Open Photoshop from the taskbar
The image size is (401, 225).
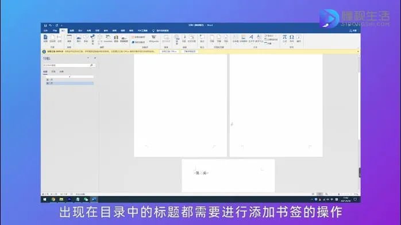tap(70, 200)
